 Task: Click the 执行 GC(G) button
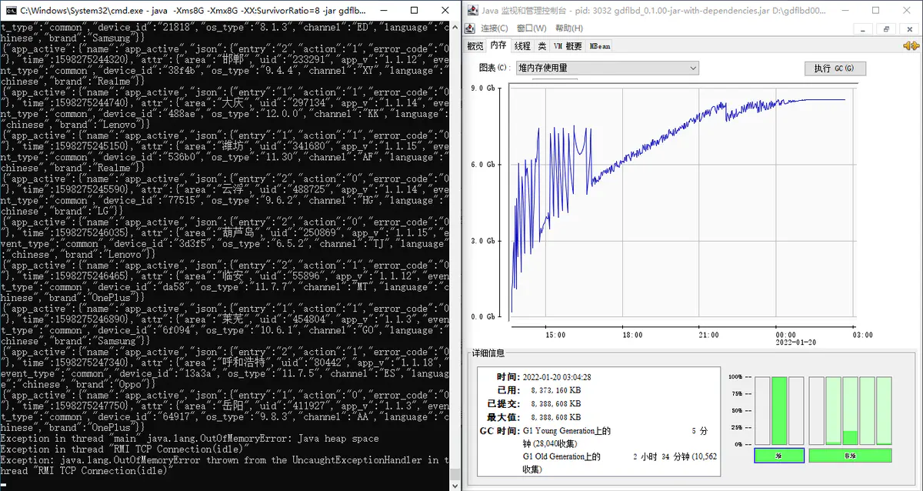click(835, 68)
